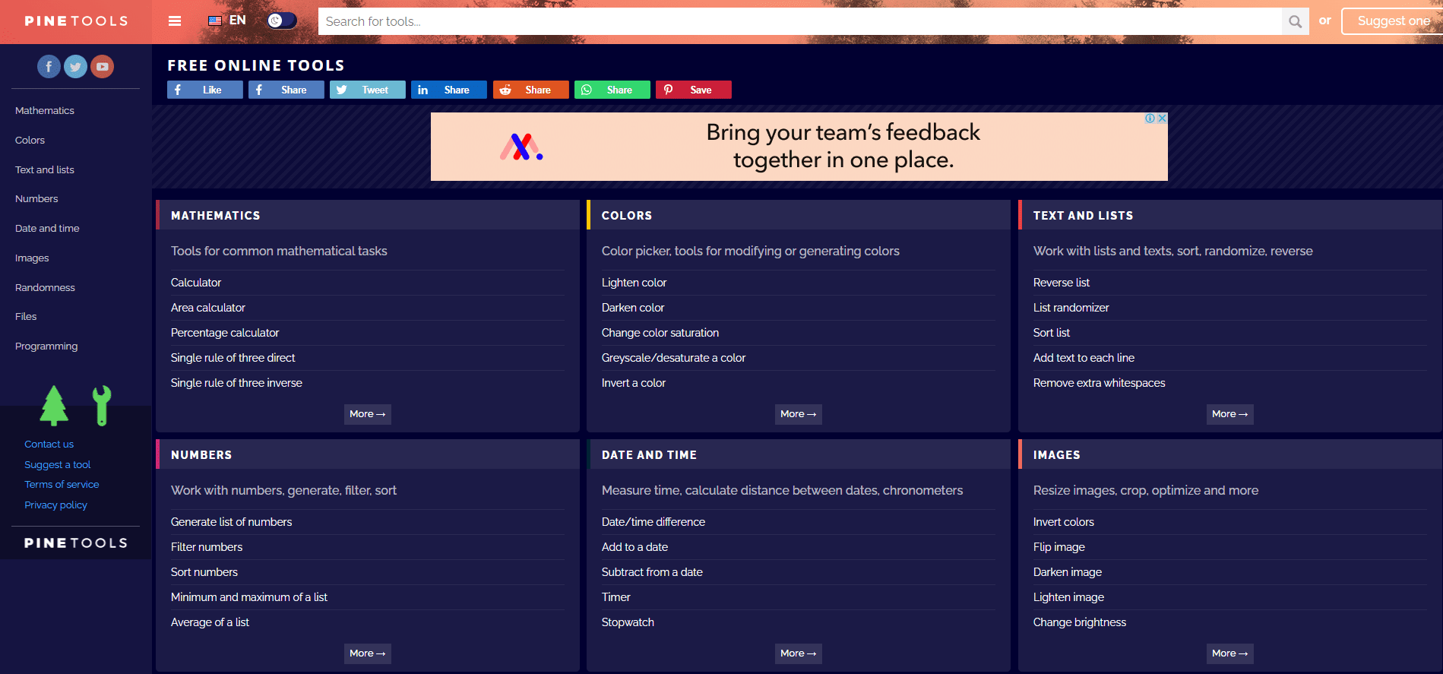Click the PineTools logo in sidebar footer

click(76, 543)
